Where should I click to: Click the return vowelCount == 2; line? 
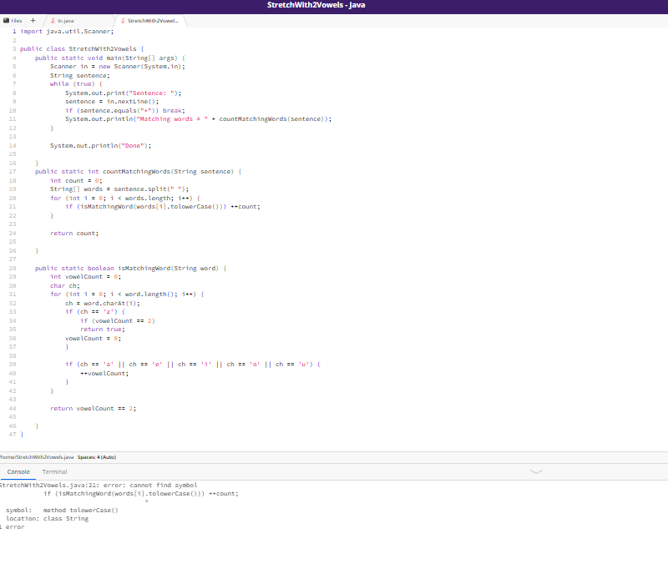(x=94, y=408)
